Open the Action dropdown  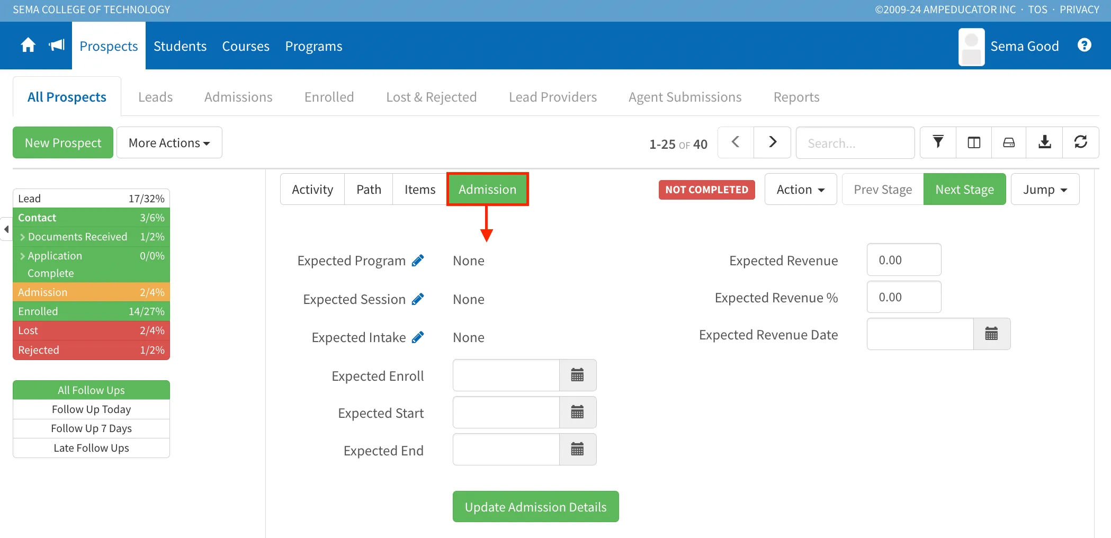click(x=801, y=190)
